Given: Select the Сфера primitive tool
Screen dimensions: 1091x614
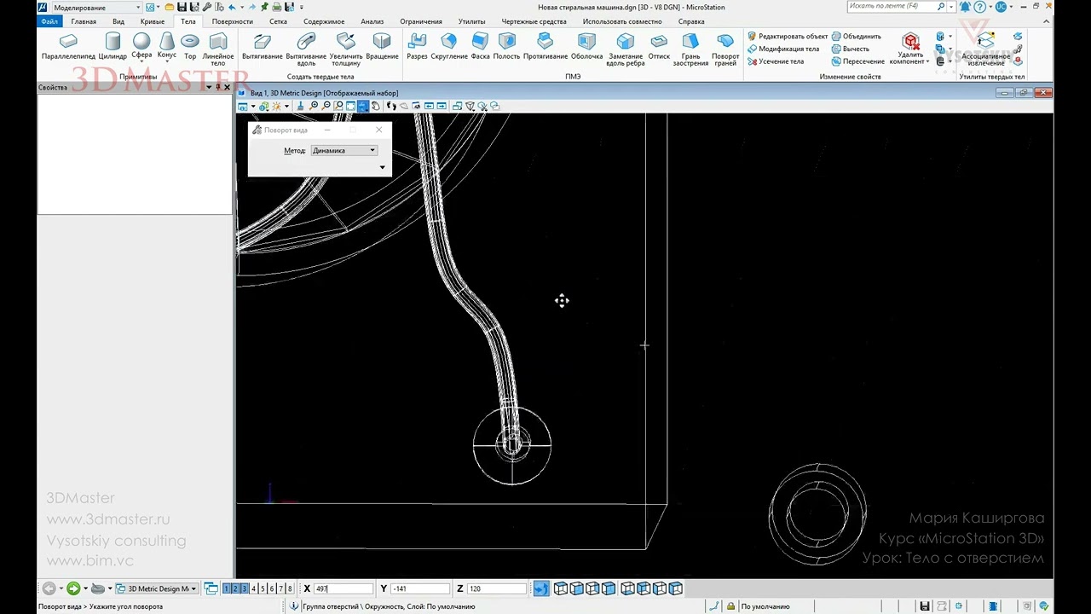Looking at the screenshot, I should 141,46.
